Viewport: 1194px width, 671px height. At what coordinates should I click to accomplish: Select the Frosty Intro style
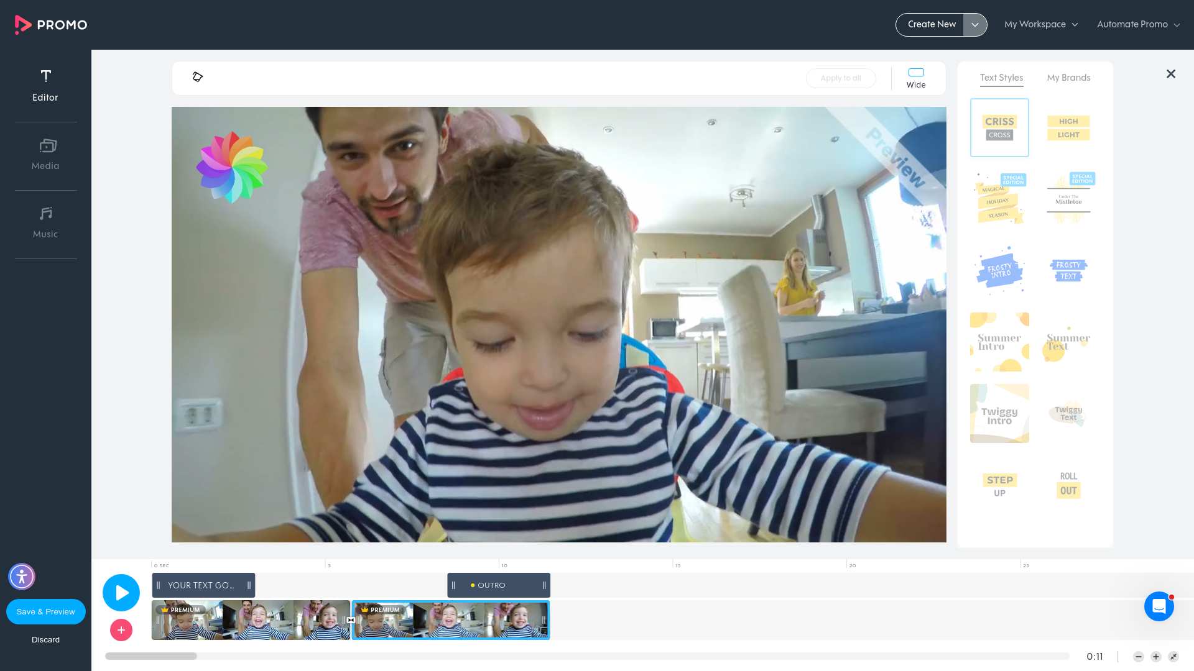[x=999, y=270]
